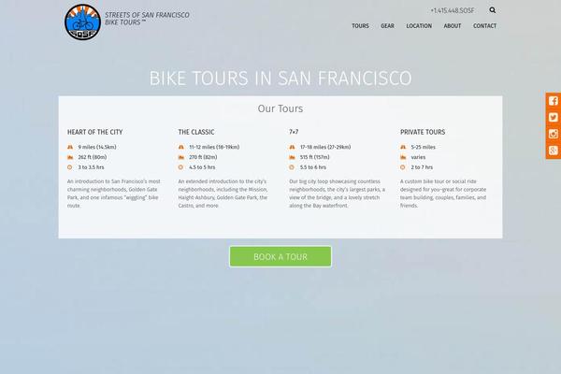Screen dimensions: 561x374
Task: Select the 5-25 miles text
Action: [x=424, y=147]
